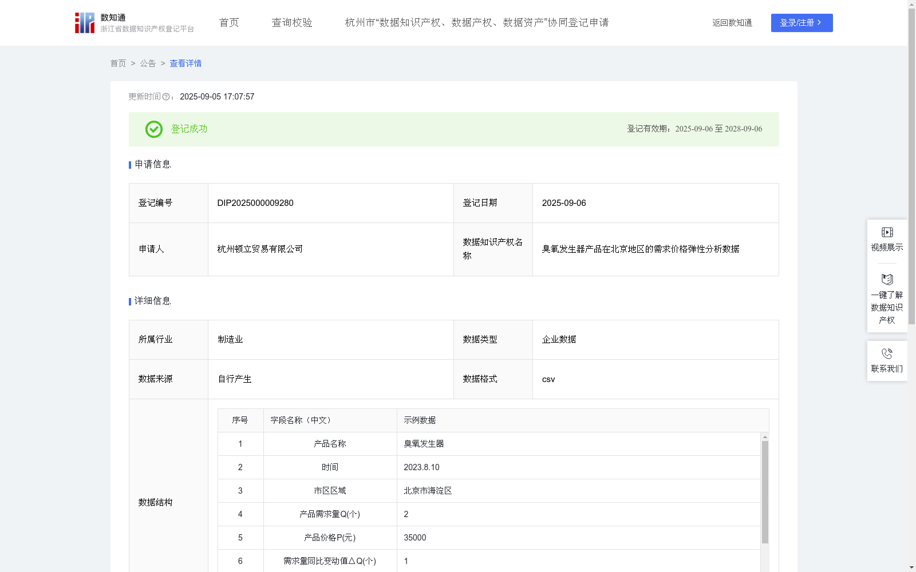This screenshot has height=572, width=916.
Task: Click the 数知通 platform logo
Action: [x=134, y=23]
